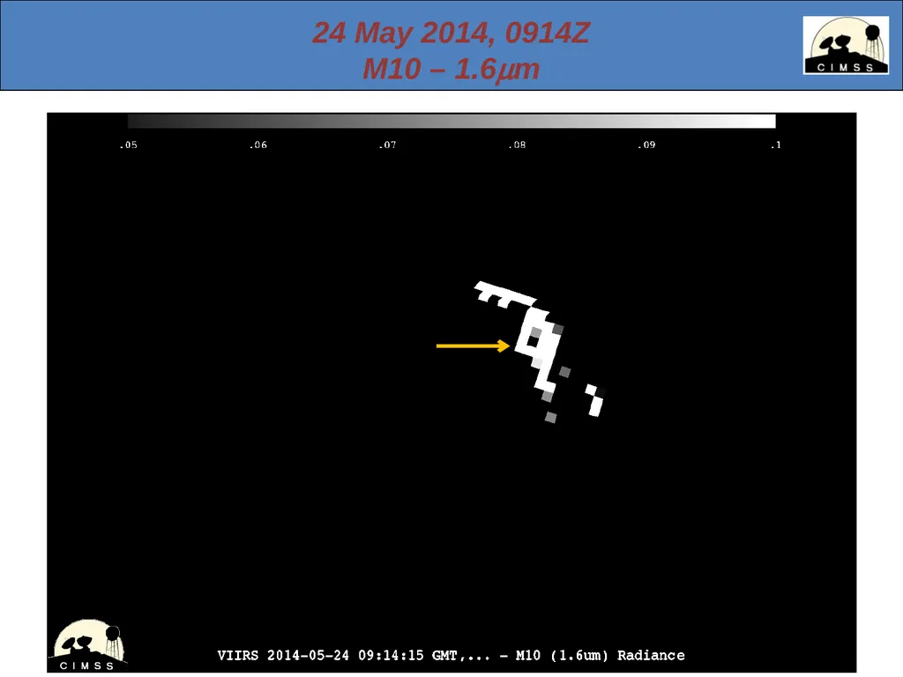The height and width of the screenshot is (677, 903).
Task: Click the .05 label on the grayscale bar
Action: 129,145
